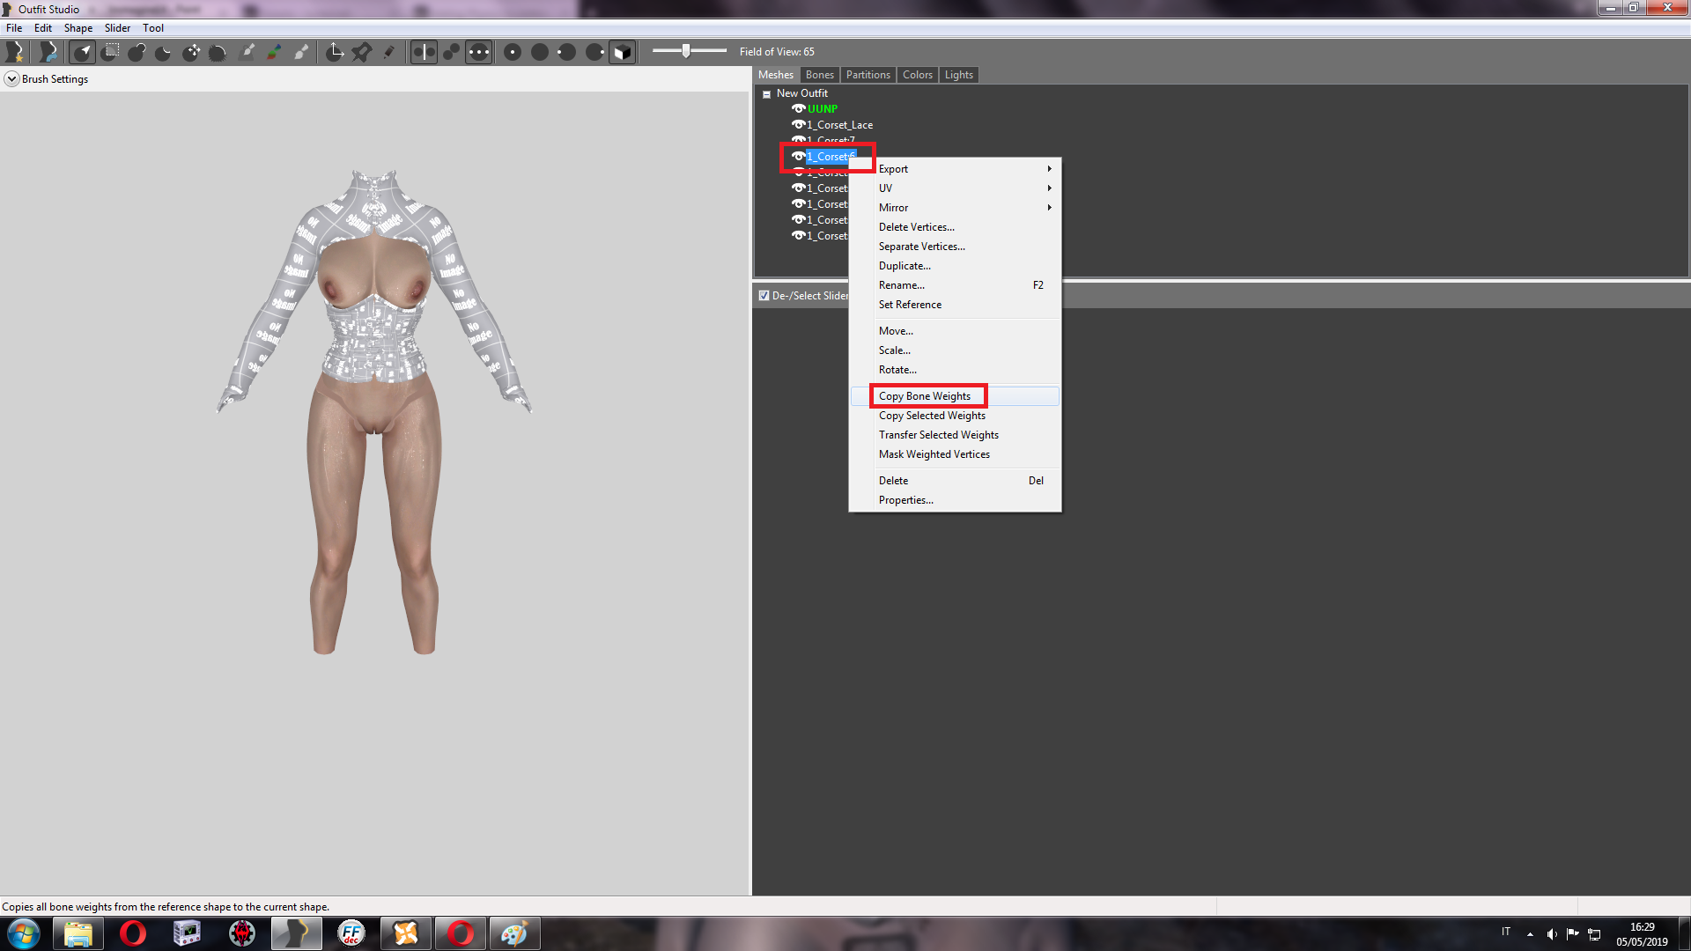The height and width of the screenshot is (951, 1691).
Task: Select the UUNP mesh in tree
Action: point(823,109)
